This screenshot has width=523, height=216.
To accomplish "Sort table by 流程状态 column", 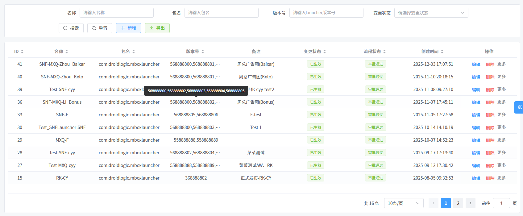I will click(x=384, y=52).
